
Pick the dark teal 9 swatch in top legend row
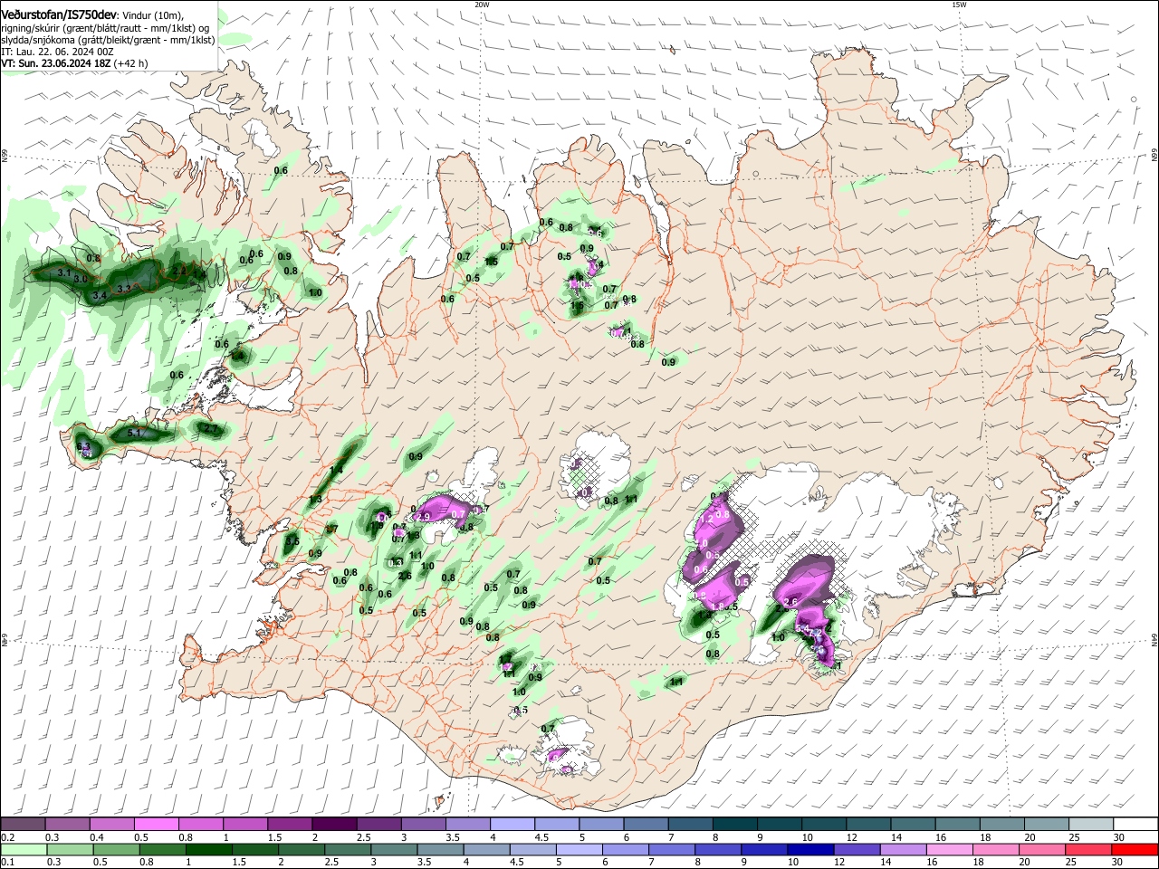coord(779,824)
